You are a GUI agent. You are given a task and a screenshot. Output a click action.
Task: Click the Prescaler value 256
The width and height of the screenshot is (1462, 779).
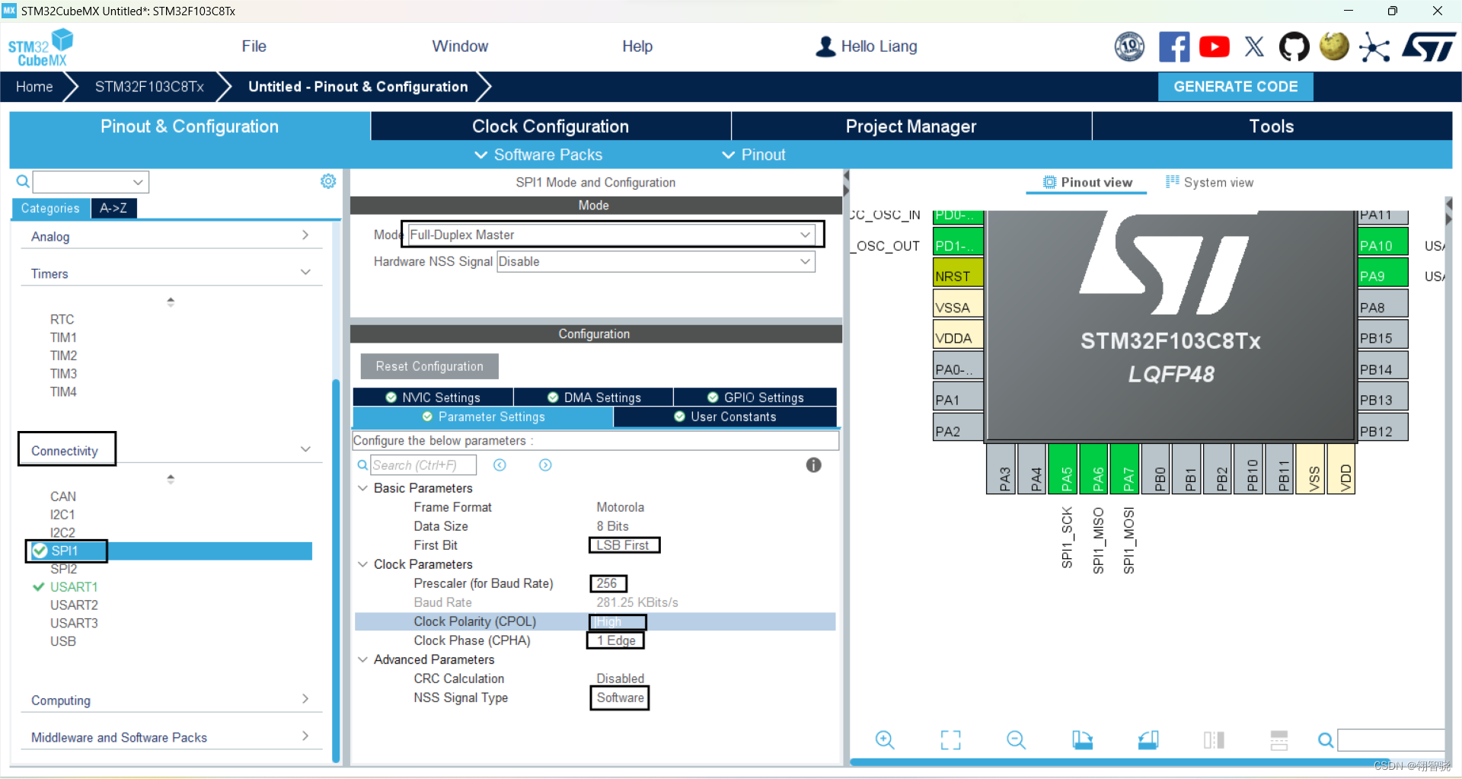click(608, 583)
